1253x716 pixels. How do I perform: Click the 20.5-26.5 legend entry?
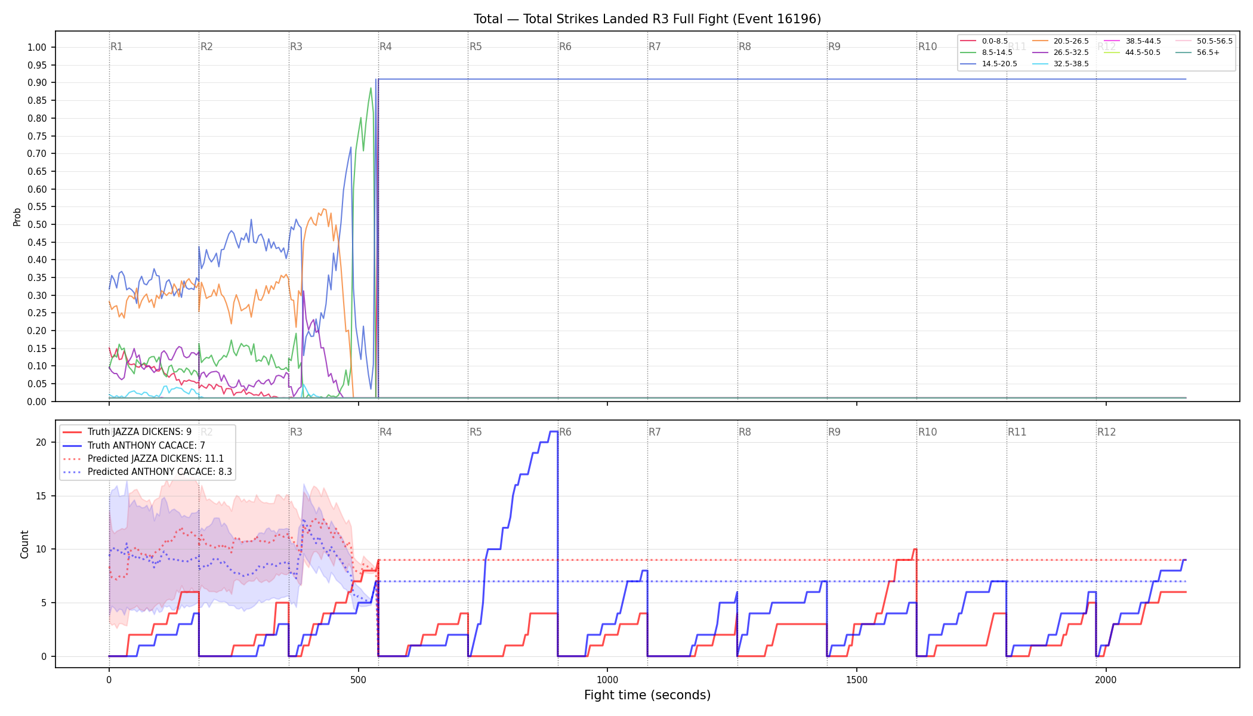(x=1060, y=41)
